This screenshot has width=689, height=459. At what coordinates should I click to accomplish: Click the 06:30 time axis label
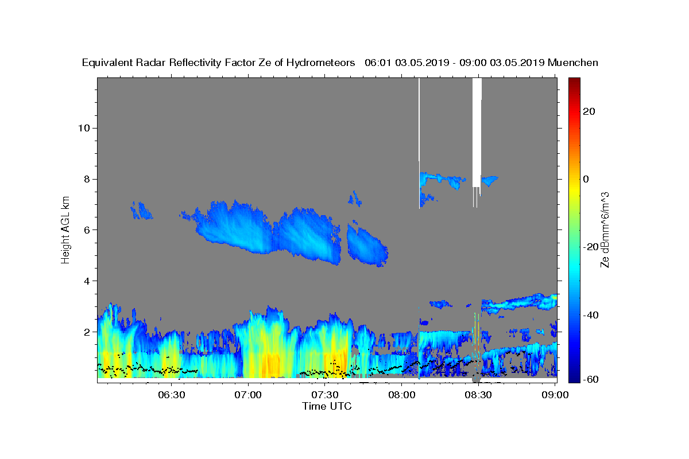click(x=171, y=395)
